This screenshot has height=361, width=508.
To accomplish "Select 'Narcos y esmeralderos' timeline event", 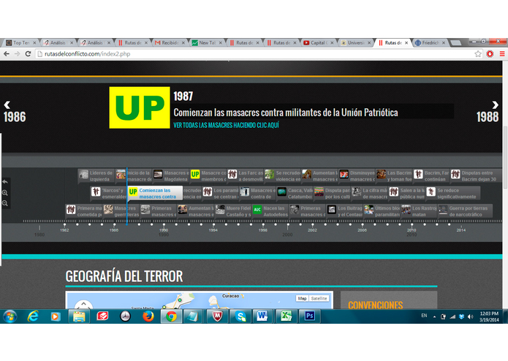I will [x=108, y=194].
